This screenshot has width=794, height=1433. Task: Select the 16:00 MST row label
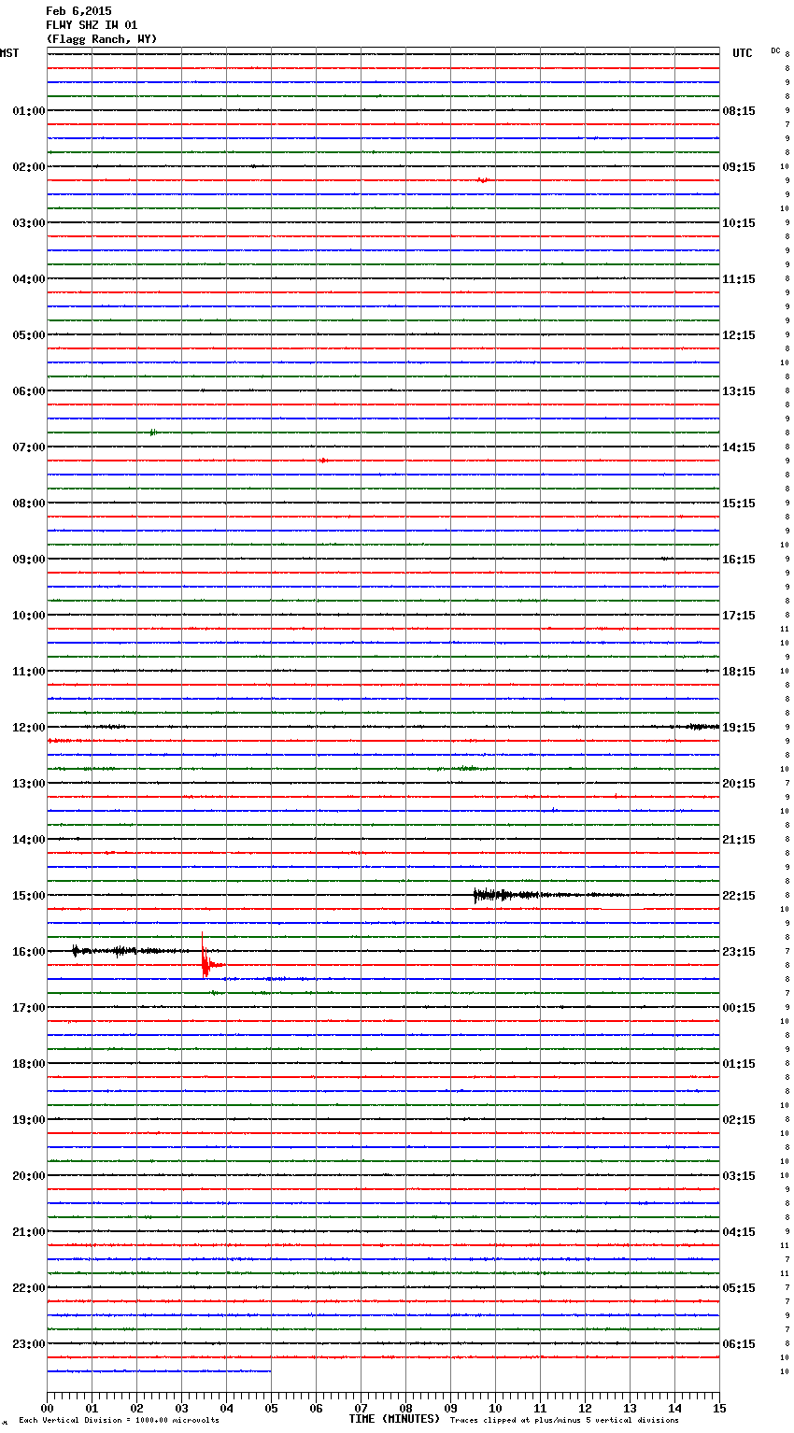pyautogui.click(x=28, y=952)
